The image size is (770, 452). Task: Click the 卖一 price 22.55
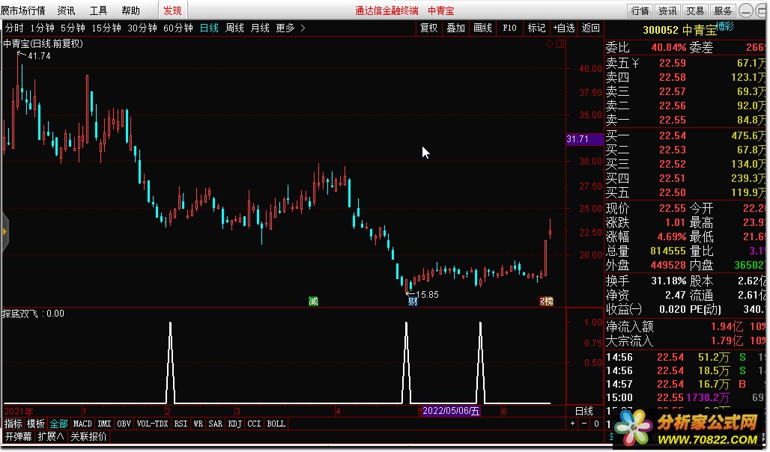coord(673,120)
